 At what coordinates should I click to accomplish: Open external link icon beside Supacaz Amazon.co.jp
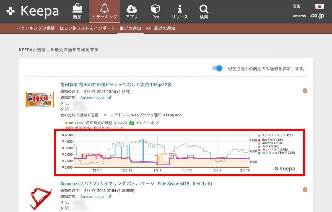pyautogui.click(x=109, y=197)
